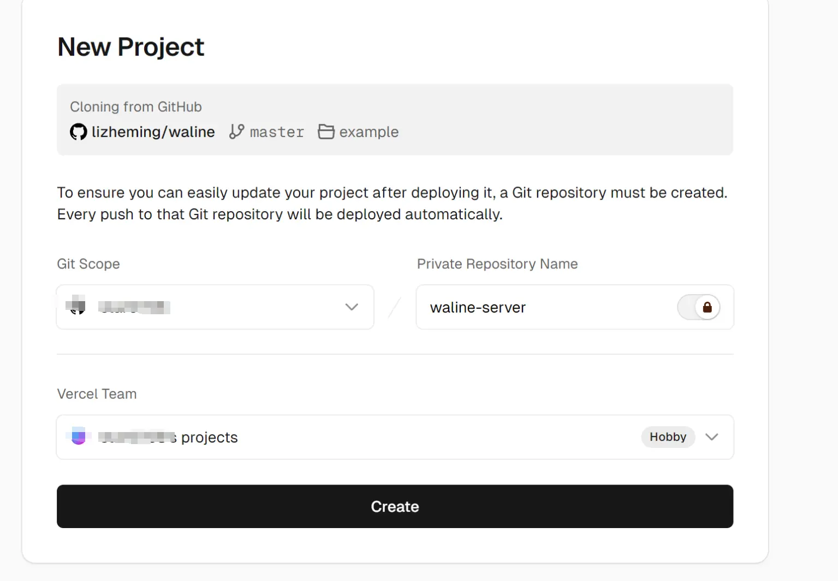The width and height of the screenshot is (838, 581).
Task: Click the GitHub octocat icon
Action: click(x=78, y=132)
